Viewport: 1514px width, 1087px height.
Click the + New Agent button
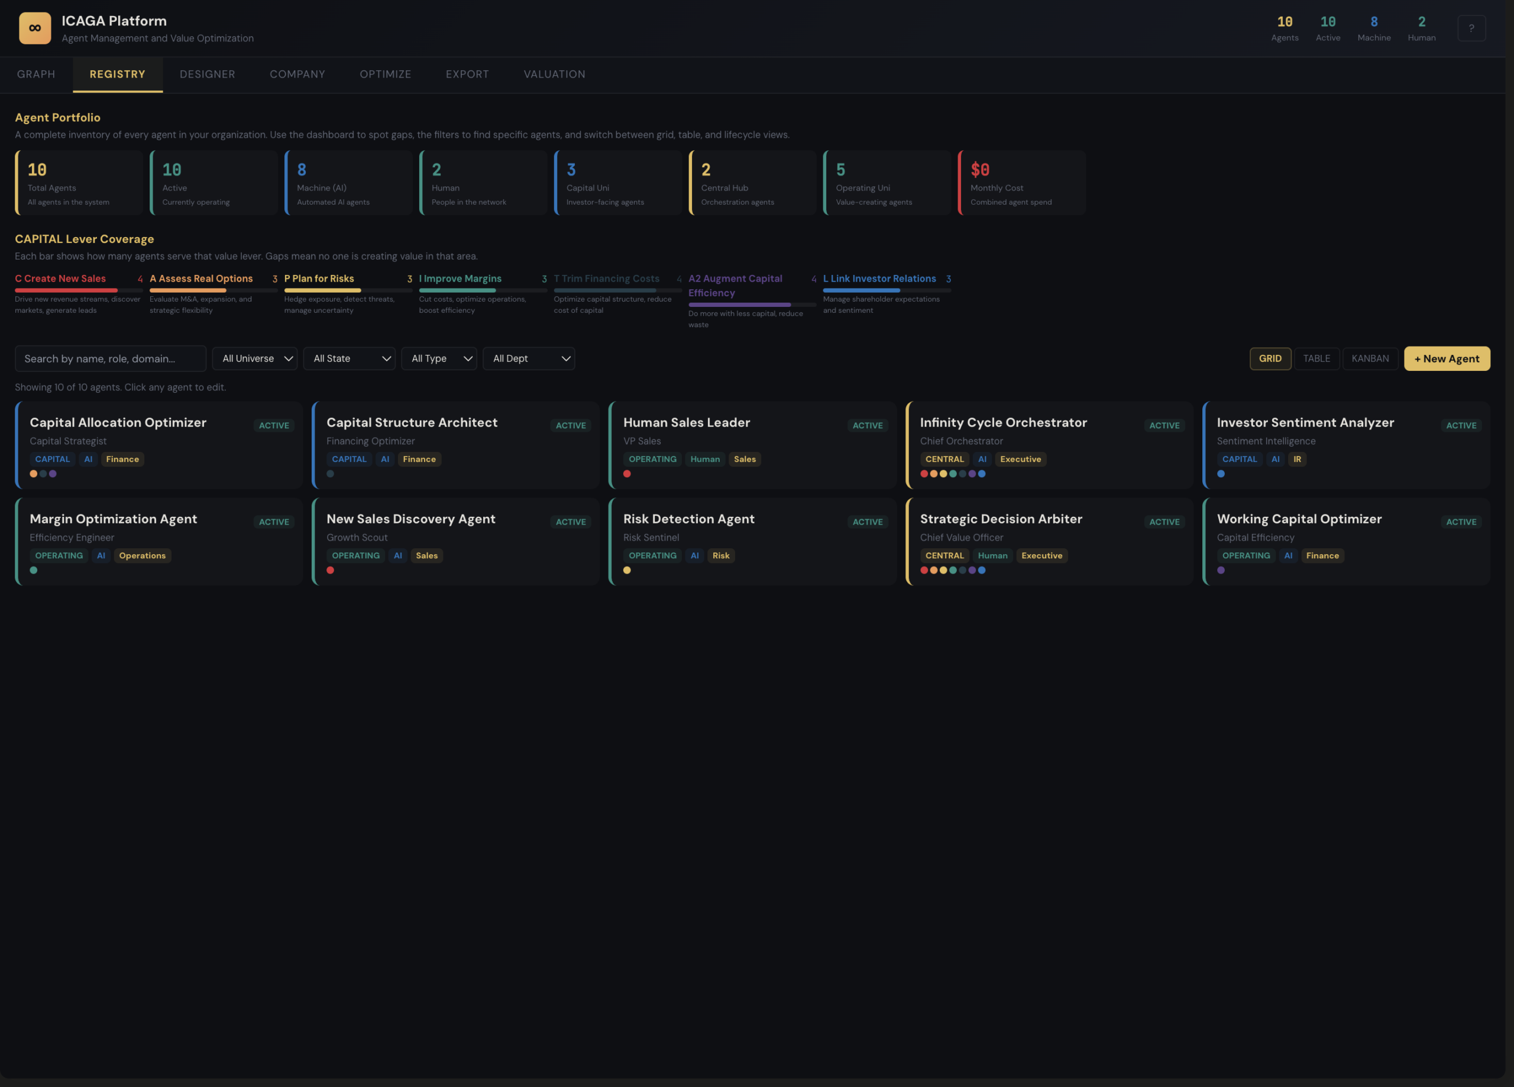click(1446, 358)
